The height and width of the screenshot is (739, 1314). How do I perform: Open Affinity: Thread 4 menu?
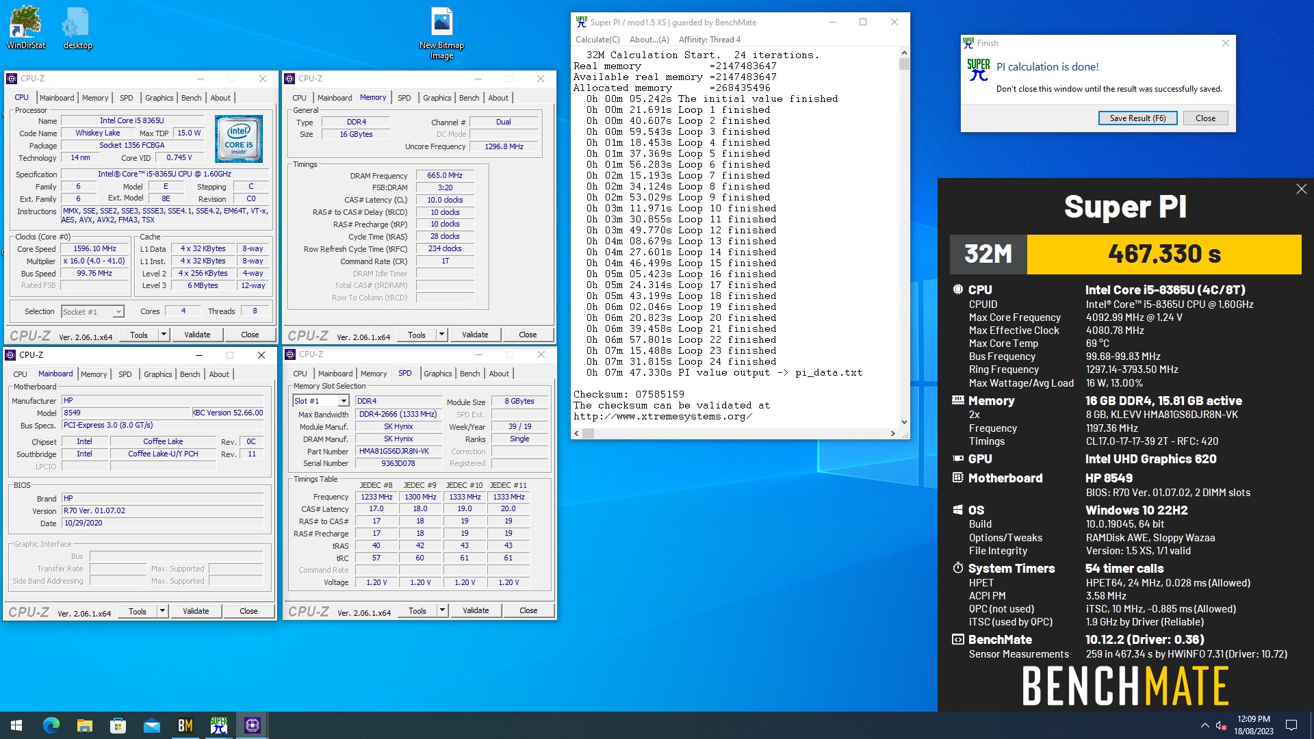710,40
